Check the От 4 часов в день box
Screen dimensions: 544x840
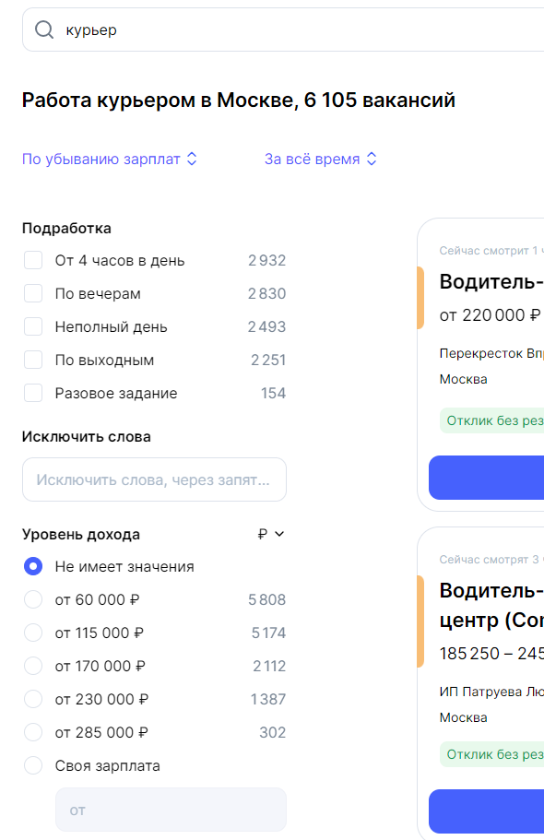[x=33, y=260]
